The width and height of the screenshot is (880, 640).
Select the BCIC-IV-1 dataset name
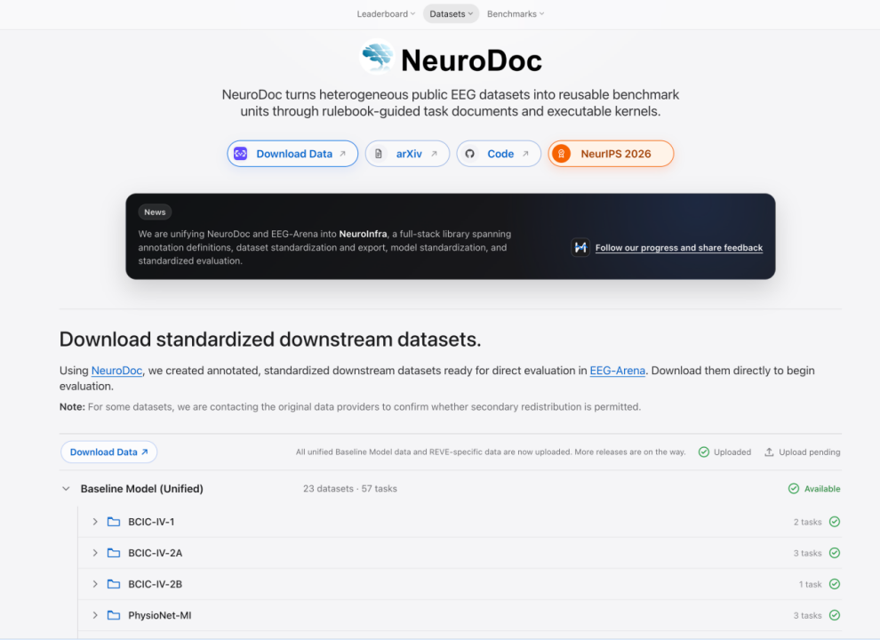point(151,522)
